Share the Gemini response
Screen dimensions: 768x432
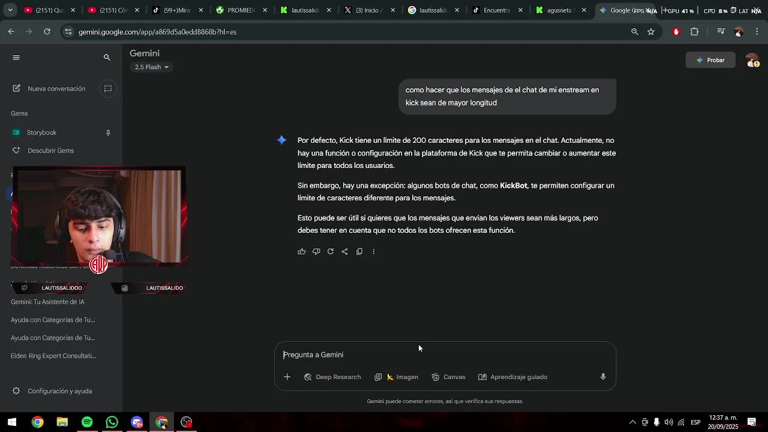(x=345, y=251)
